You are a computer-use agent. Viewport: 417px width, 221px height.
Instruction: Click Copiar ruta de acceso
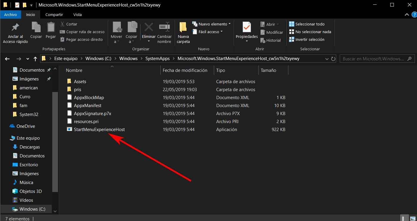[82, 32]
